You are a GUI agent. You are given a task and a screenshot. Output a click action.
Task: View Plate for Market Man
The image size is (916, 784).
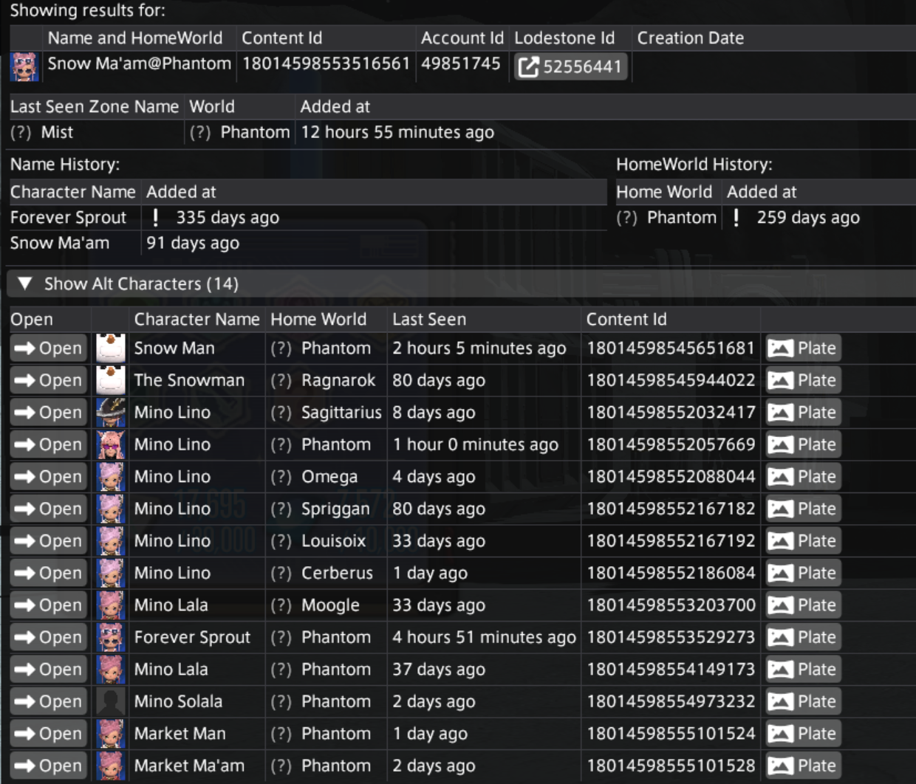(803, 734)
